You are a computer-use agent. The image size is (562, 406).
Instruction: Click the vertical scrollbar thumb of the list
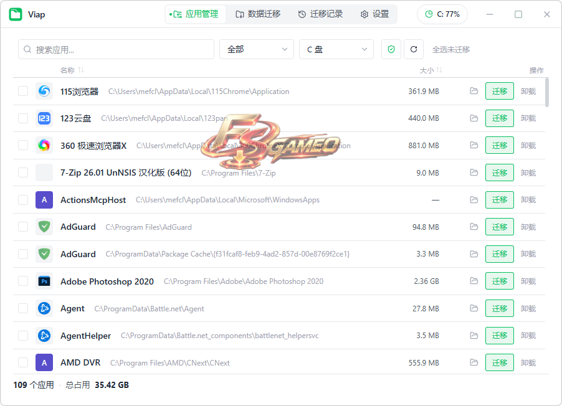tap(546, 92)
